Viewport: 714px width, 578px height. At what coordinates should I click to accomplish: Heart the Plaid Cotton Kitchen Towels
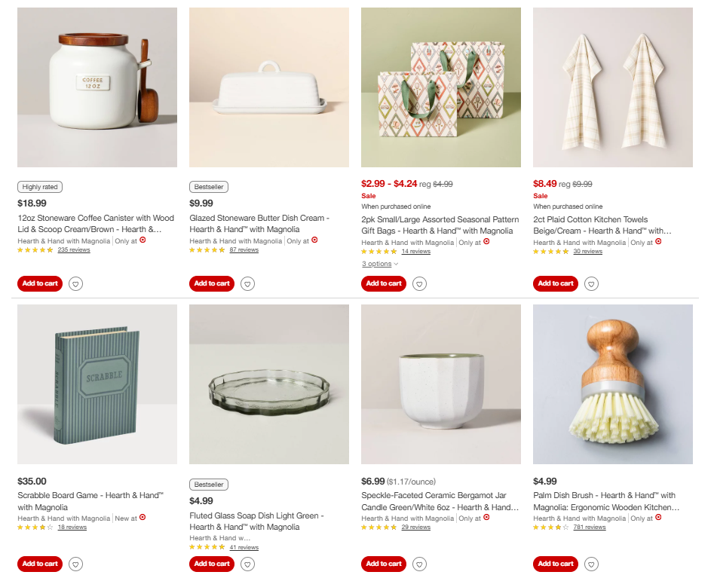592,284
